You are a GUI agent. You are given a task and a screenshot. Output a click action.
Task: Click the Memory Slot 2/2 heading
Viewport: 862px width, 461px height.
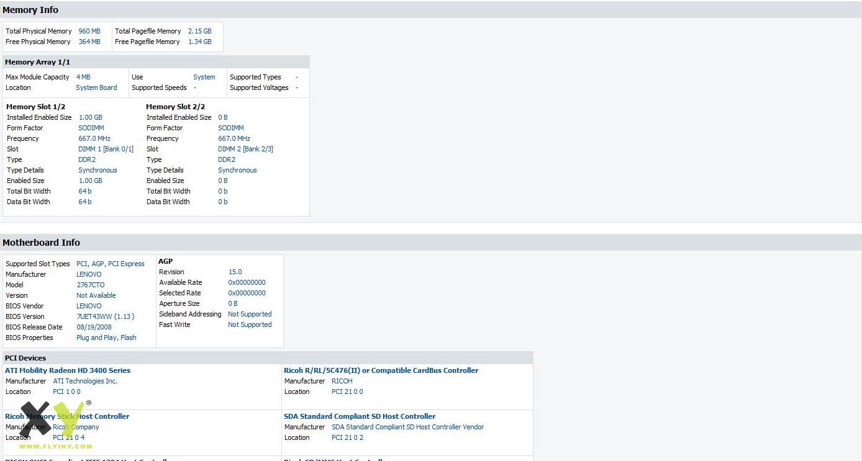click(x=175, y=107)
